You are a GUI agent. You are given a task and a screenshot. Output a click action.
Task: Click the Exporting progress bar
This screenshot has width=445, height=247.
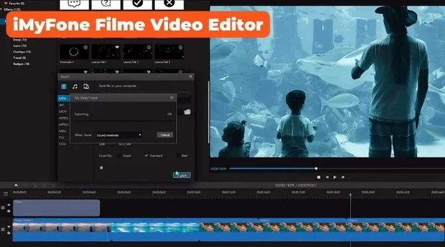tap(124, 121)
